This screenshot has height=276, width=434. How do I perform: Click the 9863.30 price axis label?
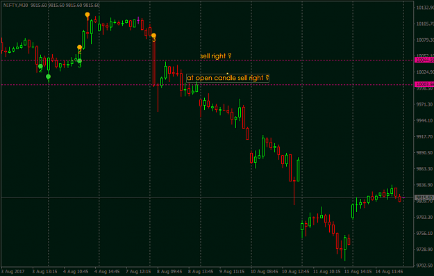coord(425,168)
